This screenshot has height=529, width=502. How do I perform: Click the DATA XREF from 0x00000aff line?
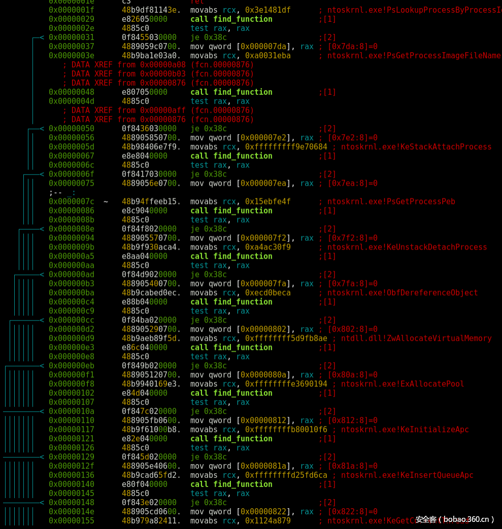coord(158,111)
